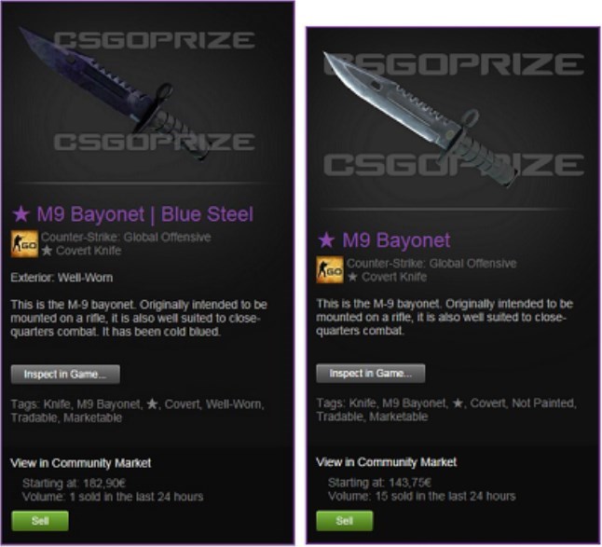Inspect the unpainted M9 Bayonet in game
The width and height of the screenshot is (602, 547).
click(371, 373)
